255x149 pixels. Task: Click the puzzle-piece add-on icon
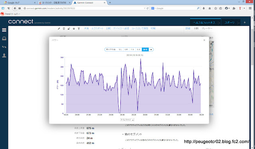click(x=234, y=8)
